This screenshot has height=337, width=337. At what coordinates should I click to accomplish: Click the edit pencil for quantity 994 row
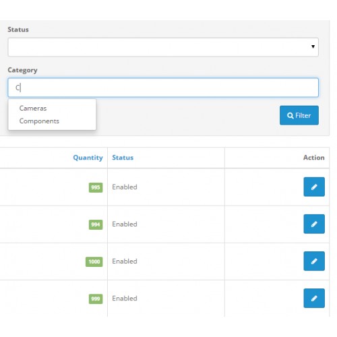(x=314, y=224)
